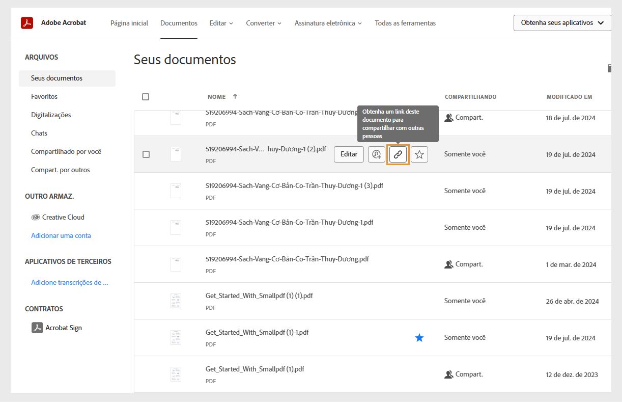
Task: Open Todas as ferramentas
Action: (x=405, y=23)
